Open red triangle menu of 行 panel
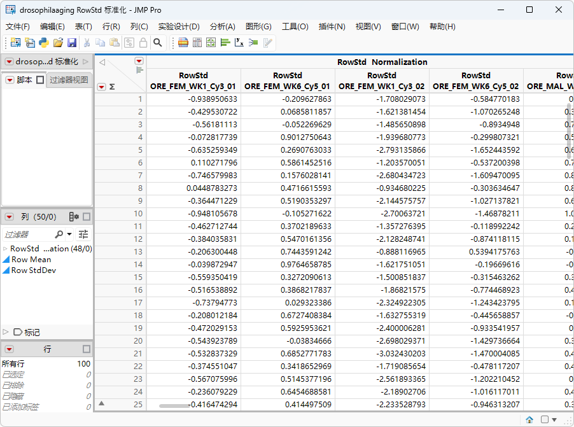The height and width of the screenshot is (427, 574). click(9, 349)
